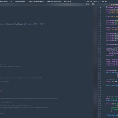
Task: Go forward with the right arrow icon
Action: click(x=106, y=4)
